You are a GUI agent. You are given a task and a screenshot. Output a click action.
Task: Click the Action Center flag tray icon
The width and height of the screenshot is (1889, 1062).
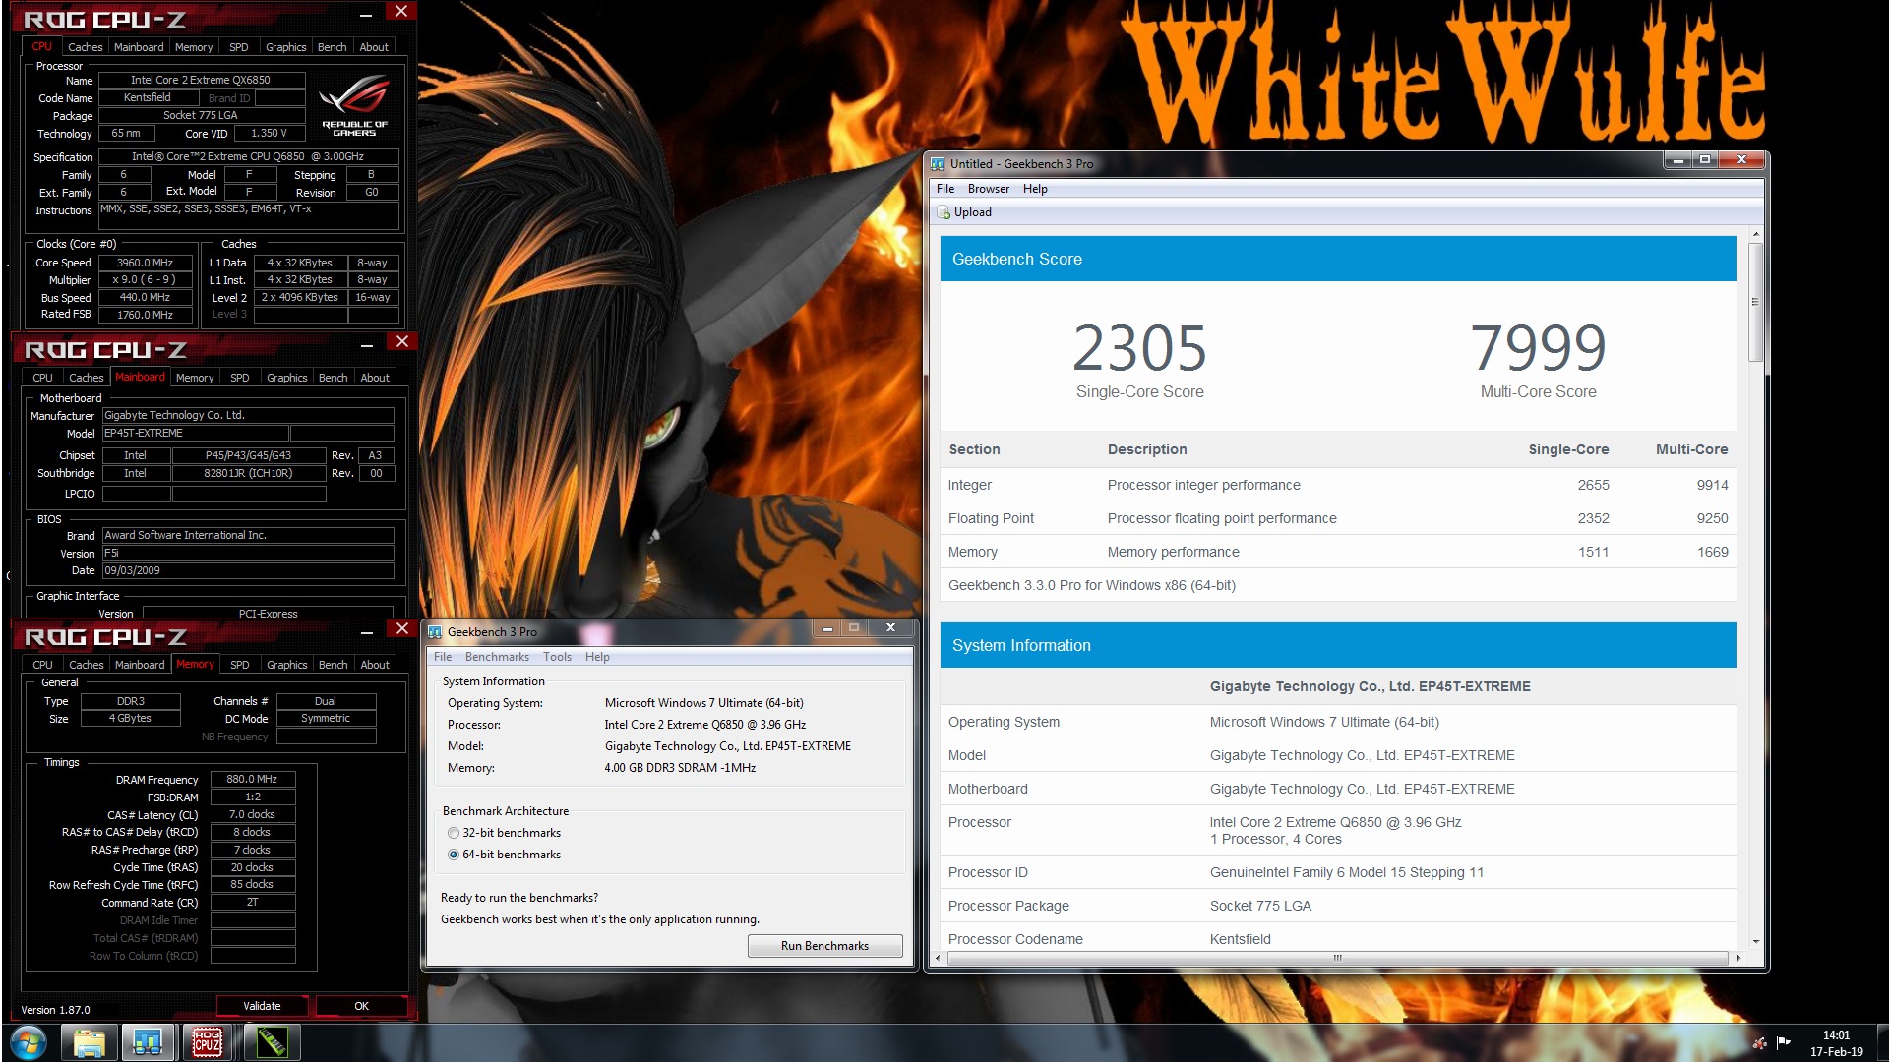(1784, 1043)
